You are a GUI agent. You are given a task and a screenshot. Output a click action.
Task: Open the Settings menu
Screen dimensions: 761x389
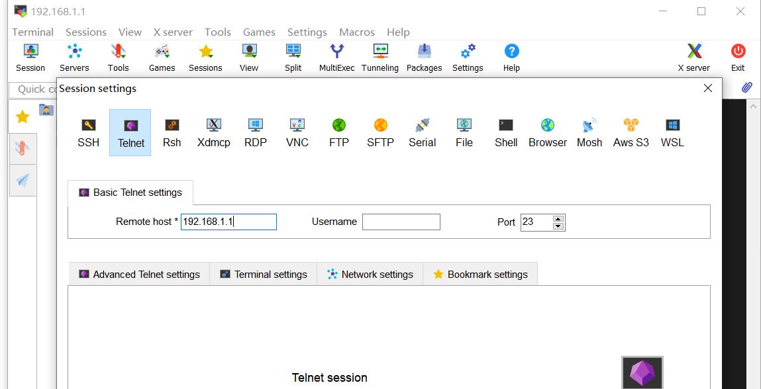307,32
